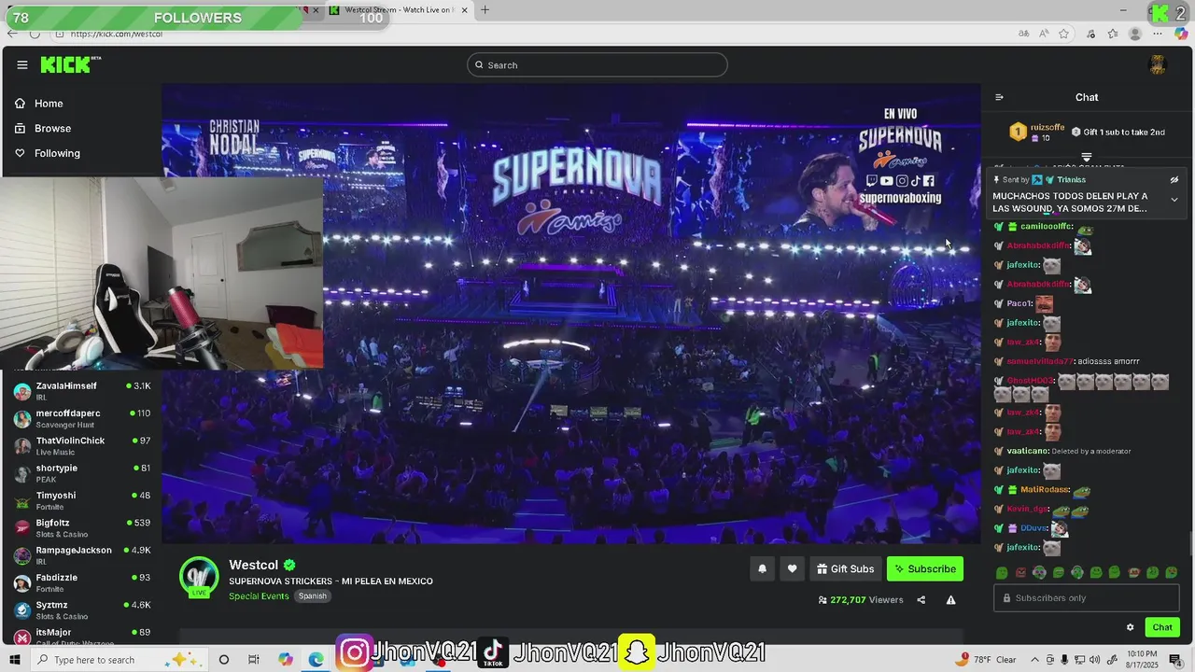Switch to the Westcol Stream browser tab
The height and width of the screenshot is (672, 1195).
click(397, 10)
